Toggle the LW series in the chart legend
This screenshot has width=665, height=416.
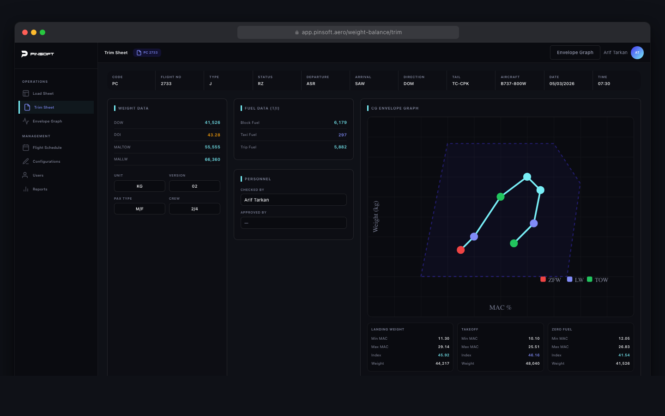pos(569,279)
